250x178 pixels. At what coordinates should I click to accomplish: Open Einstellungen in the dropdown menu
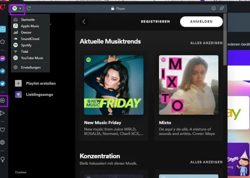click(30, 67)
